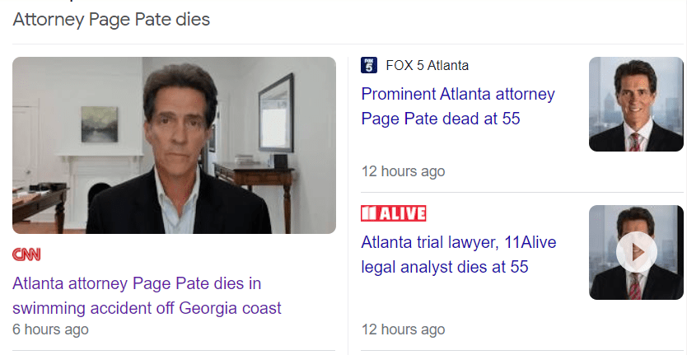Image resolution: width=687 pixels, height=355 pixels.
Task: Click the large CNN story image
Action: (x=174, y=145)
